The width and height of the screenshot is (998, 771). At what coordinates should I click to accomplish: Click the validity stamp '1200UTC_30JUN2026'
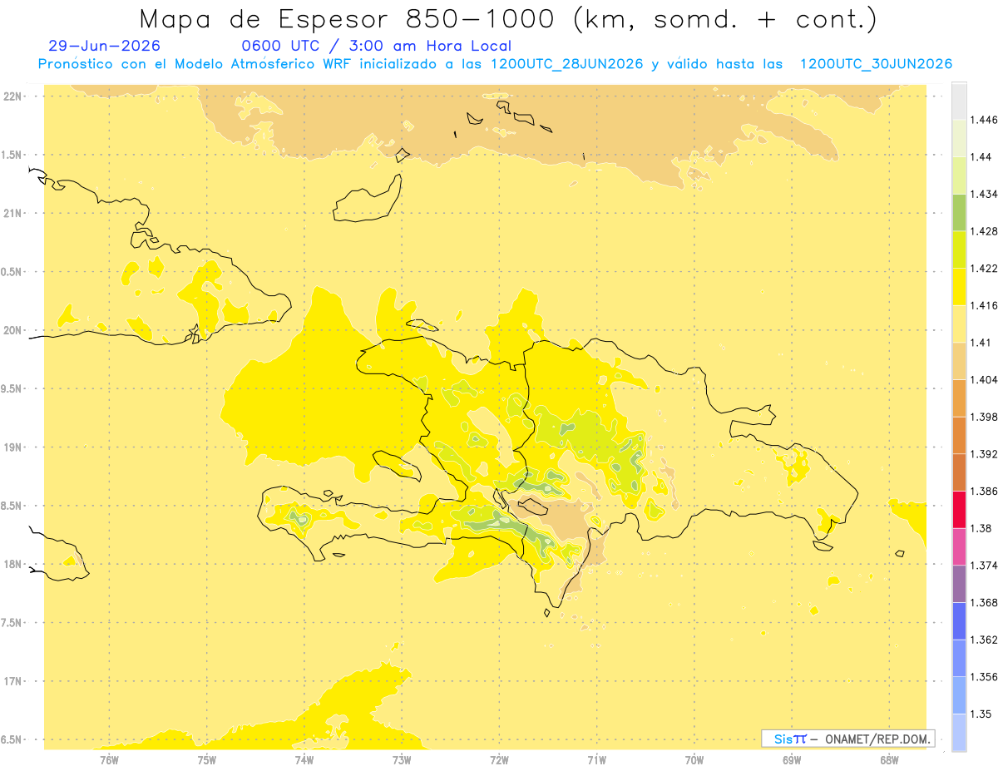point(876,64)
